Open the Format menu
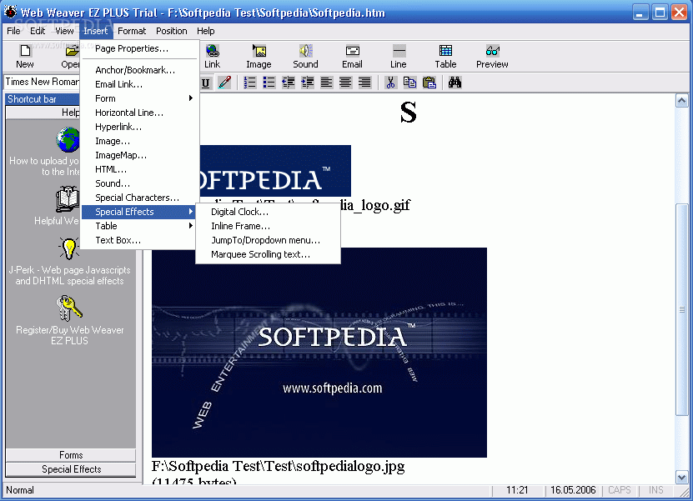The width and height of the screenshot is (693, 501). 132,31
